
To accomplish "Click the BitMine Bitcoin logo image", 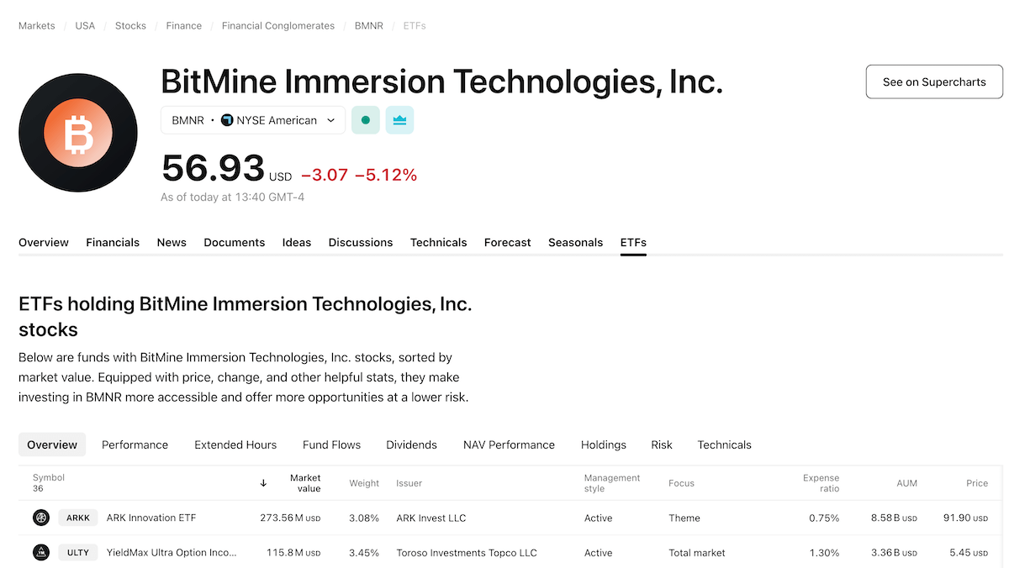I will point(77,133).
